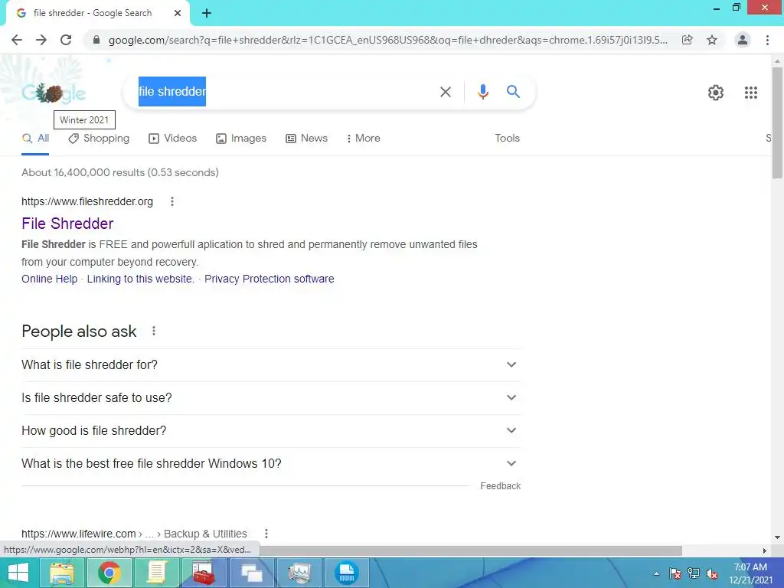Click the About 16,400,000 results text
The image size is (784, 588).
coord(120,172)
